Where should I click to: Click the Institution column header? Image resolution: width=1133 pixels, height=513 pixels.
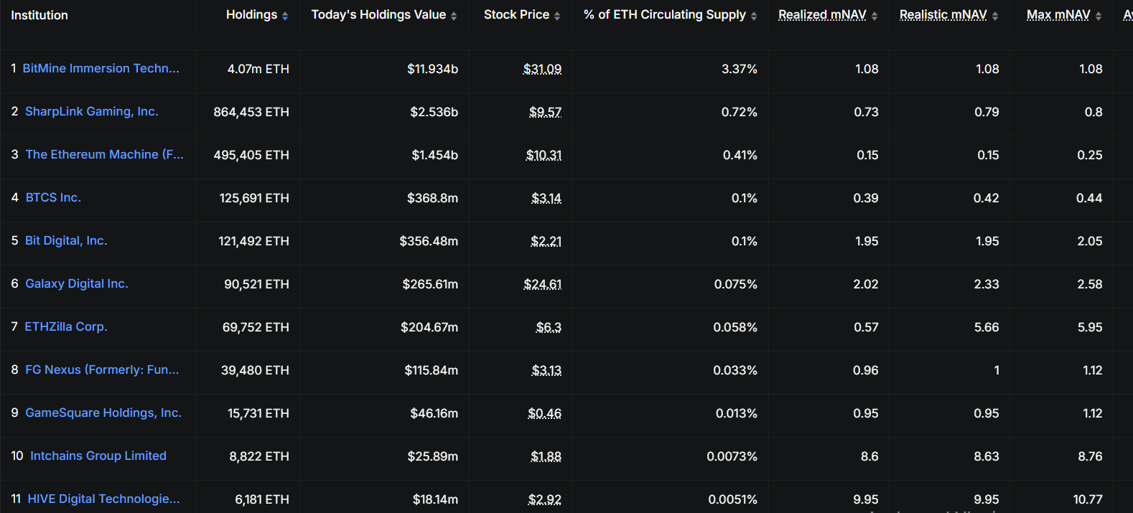pos(39,15)
